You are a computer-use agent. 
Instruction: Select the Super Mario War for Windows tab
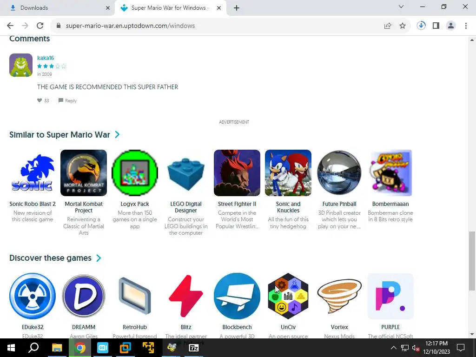tap(170, 8)
